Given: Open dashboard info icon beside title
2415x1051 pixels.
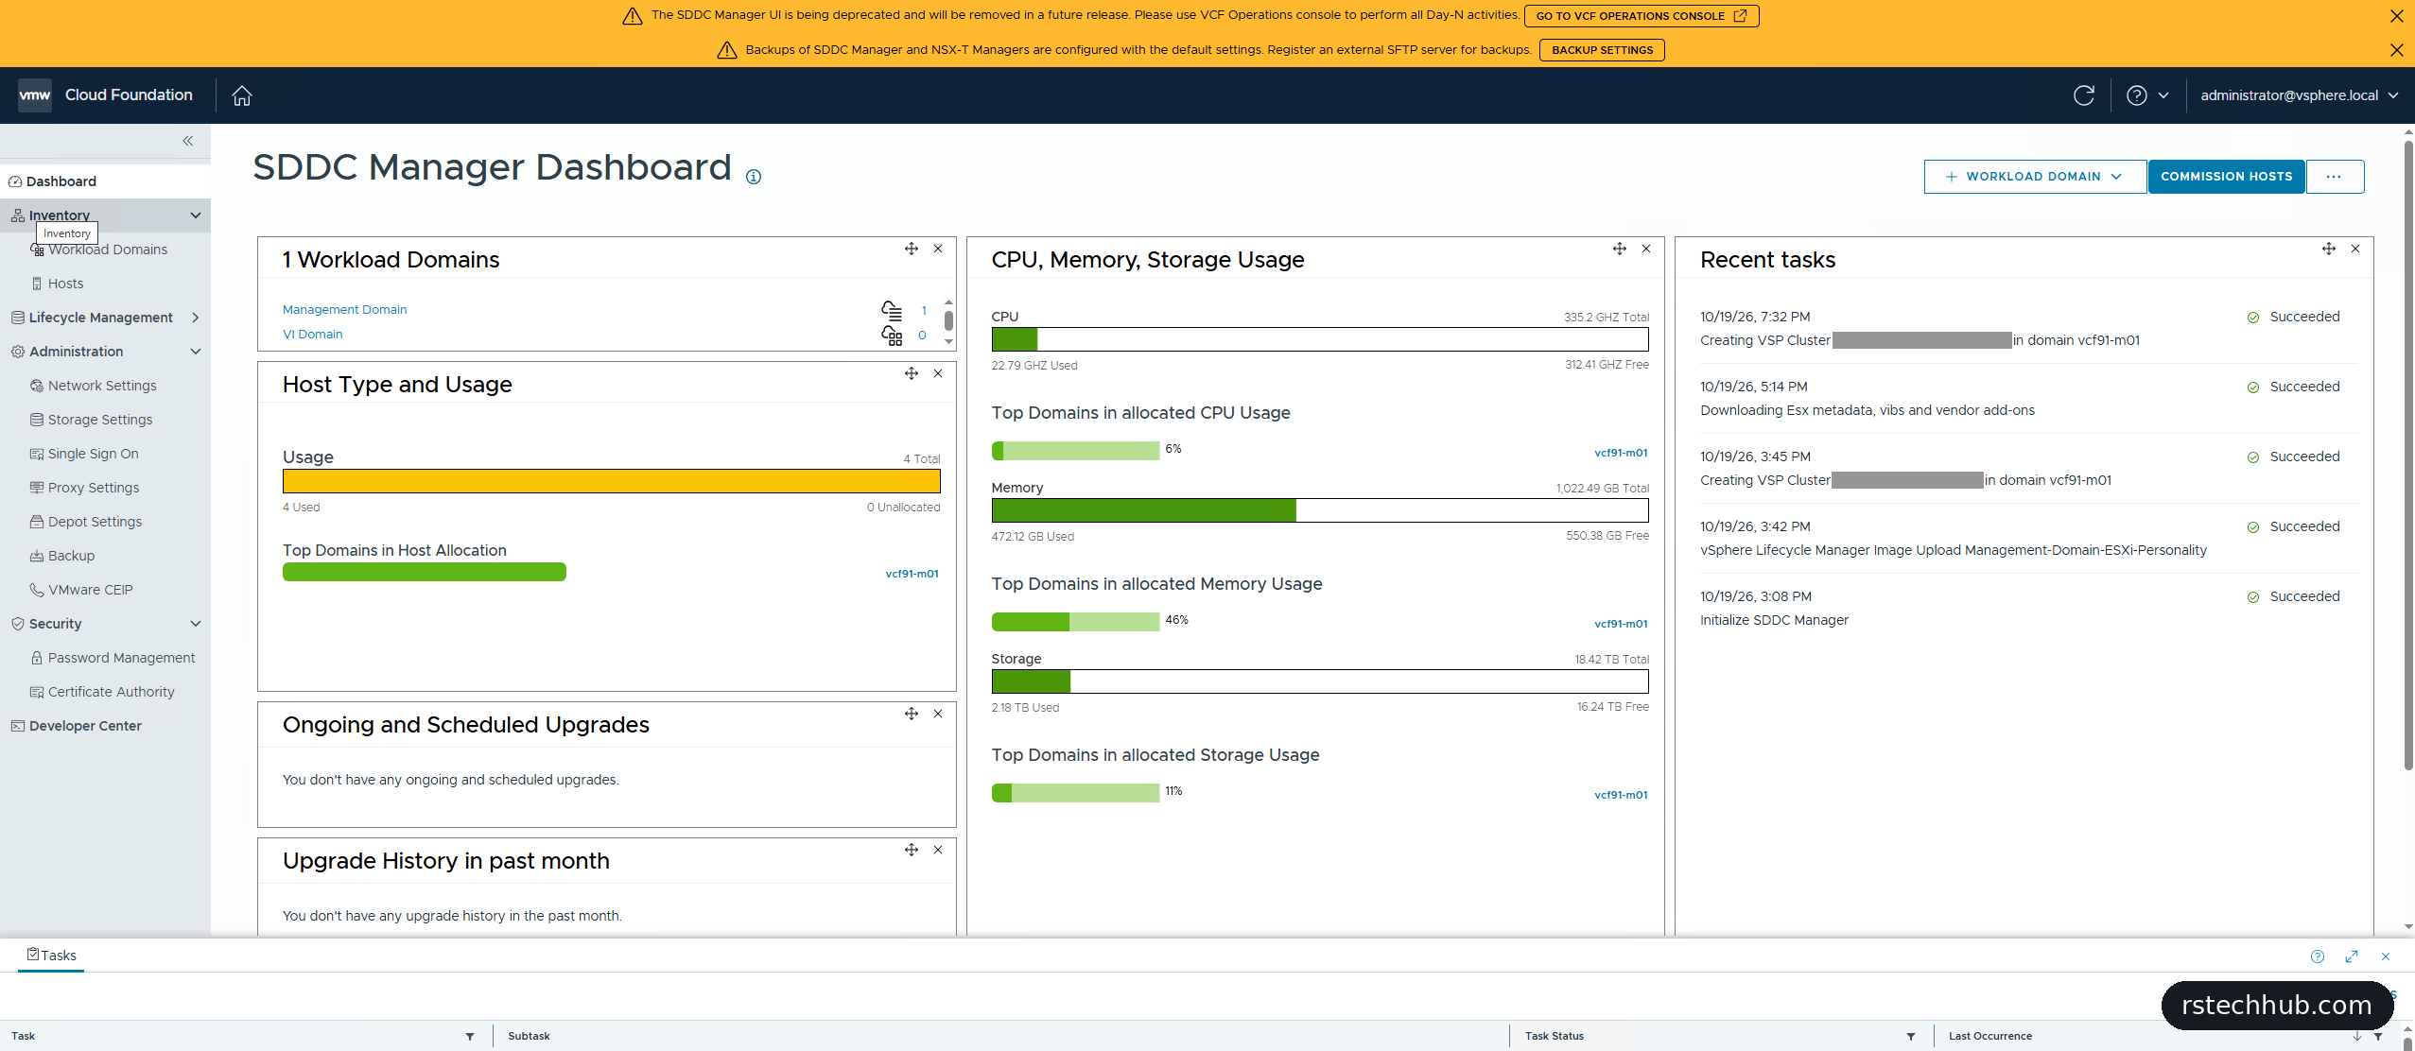Looking at the screenshot, I should coord(754,177).
